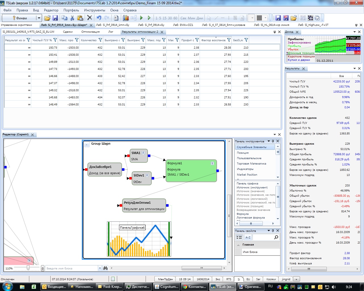This screenshot has height=291, width=364.
Task: Toggle categorized view in Панель свойств
Action: pos(239,237)
